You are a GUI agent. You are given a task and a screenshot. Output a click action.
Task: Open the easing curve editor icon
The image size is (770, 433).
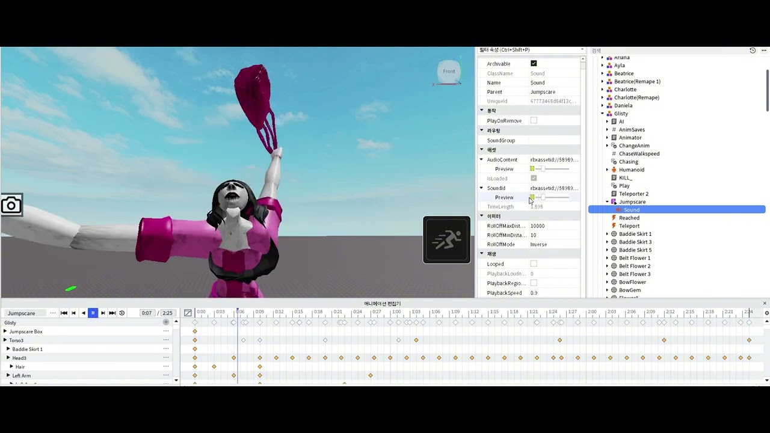point(188,313)
